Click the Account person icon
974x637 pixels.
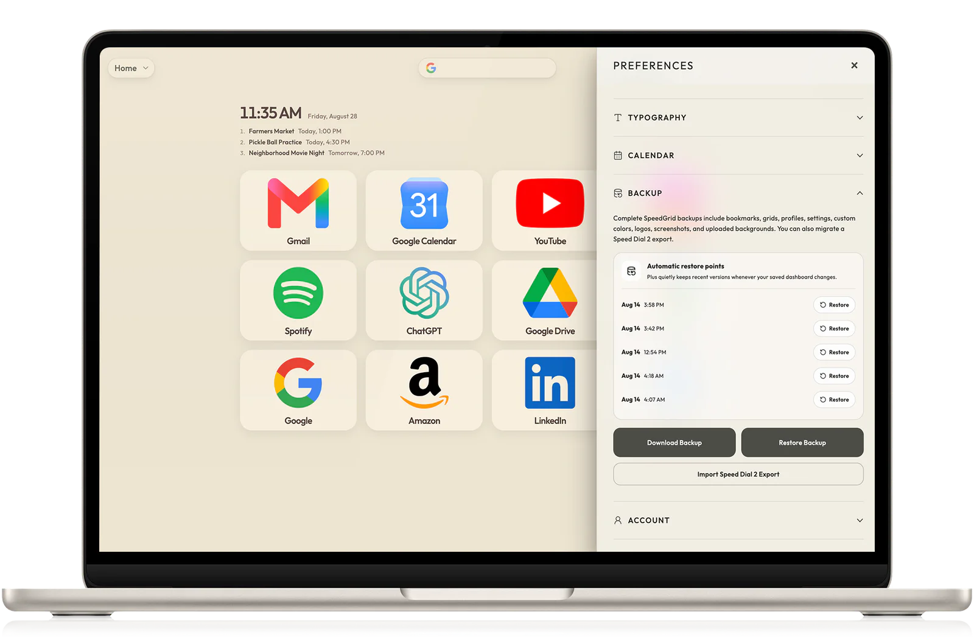coord(618,520)
